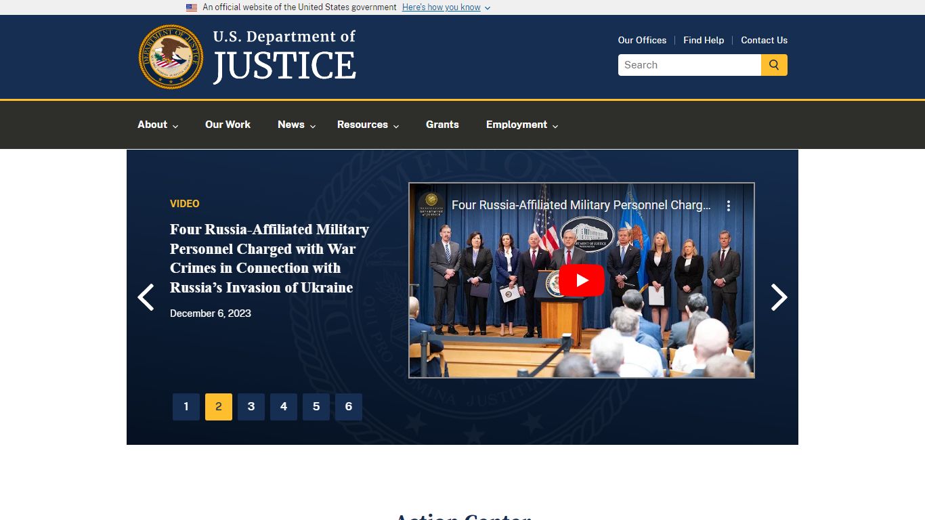Click the VIDEO label above the headline
Screen dimensions: 925x520
tap(185, 204)
